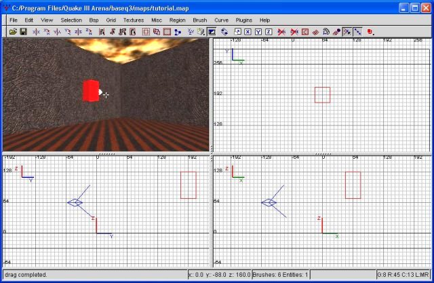434x283 pixels.
Task: Open the Plugins menu
Action: pyautogui.click(x=244, y=20)
